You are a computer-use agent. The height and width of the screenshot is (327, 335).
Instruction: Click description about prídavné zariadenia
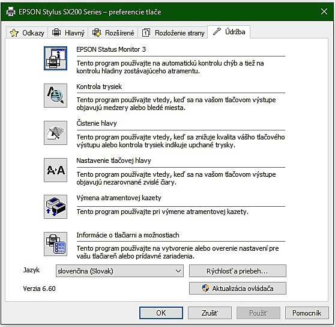178,252
